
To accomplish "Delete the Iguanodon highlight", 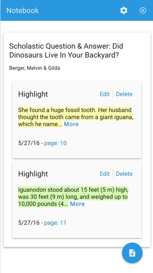I will coord(124,174).
